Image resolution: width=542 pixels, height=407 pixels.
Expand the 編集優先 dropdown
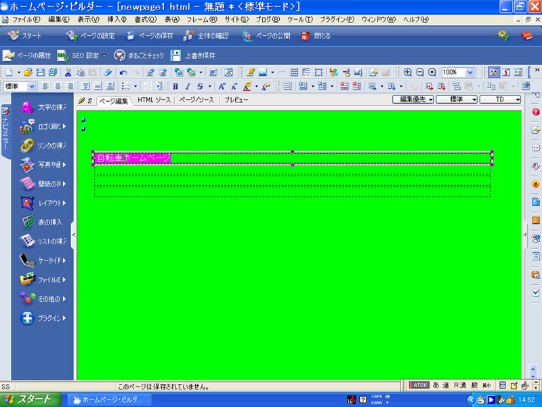tap(413, 100)
